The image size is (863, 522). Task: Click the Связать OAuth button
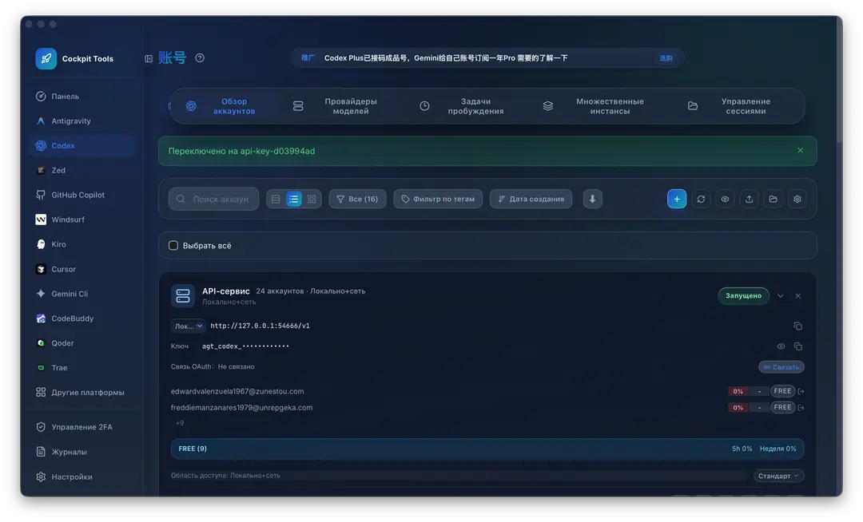click(x=781, y=367)
